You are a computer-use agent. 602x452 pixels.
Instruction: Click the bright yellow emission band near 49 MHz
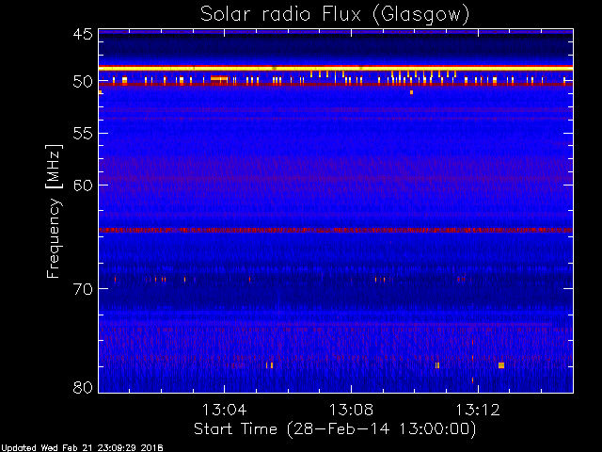[336, 68]
